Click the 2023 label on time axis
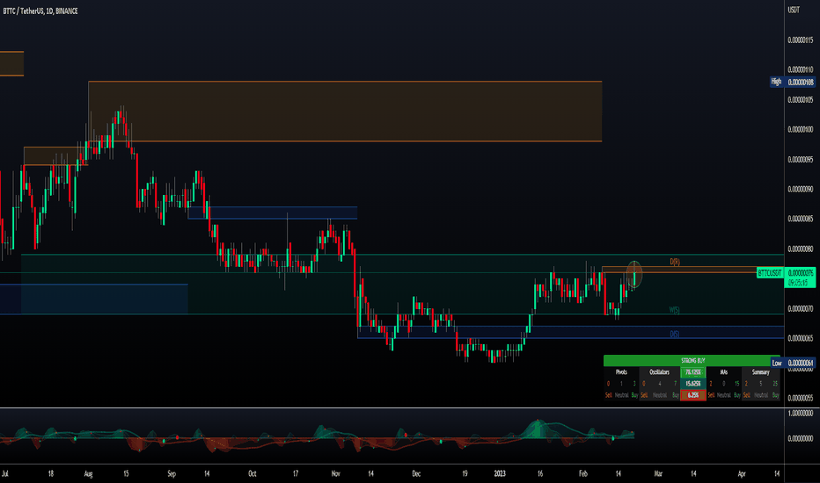Image resolution: width=820 pixels, height=483 pixels. click(500, 473)
